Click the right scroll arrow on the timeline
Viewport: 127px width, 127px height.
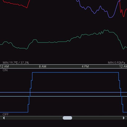(124, 118)
